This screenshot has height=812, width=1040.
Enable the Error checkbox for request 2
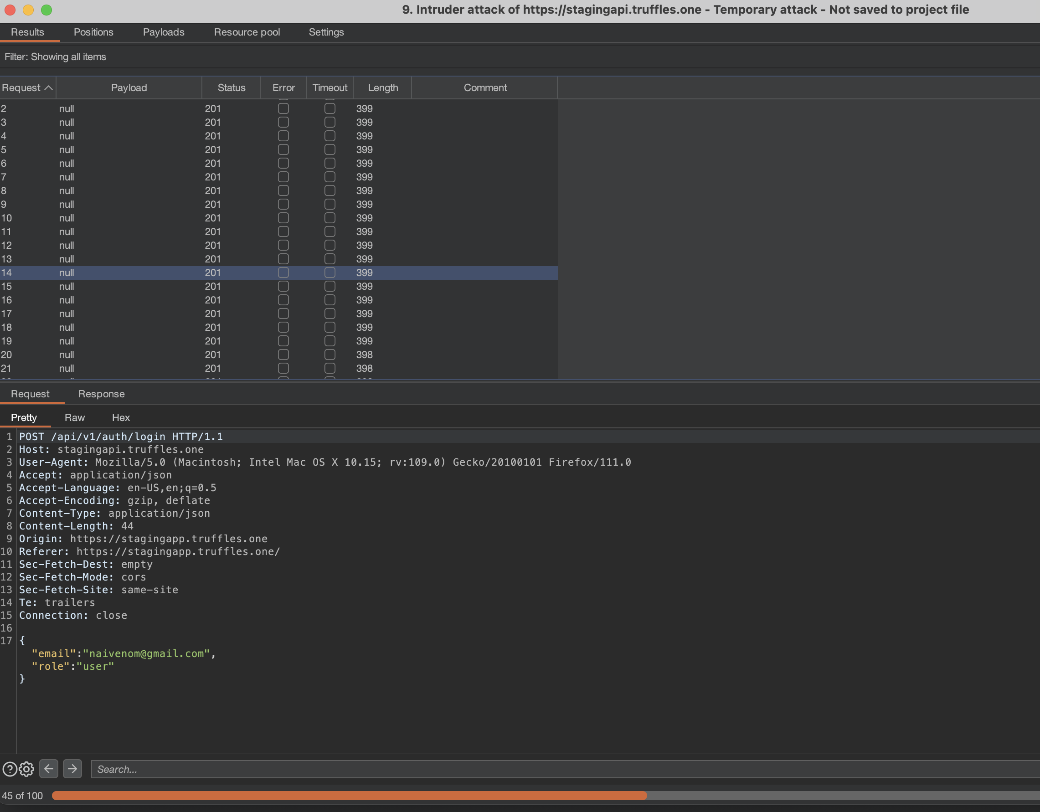tap(283, 108)
